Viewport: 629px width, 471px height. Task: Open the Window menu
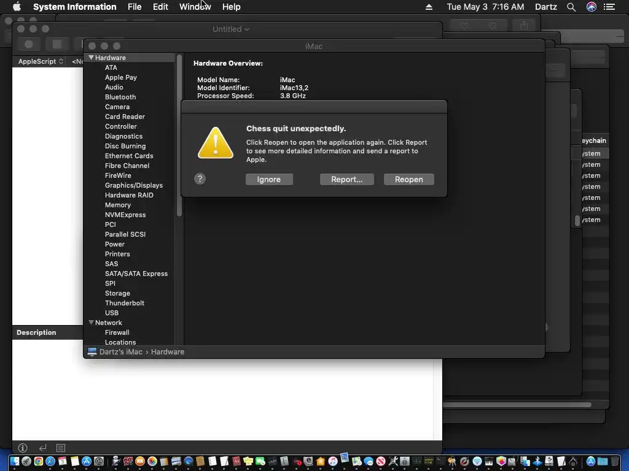tap(195, 7)
